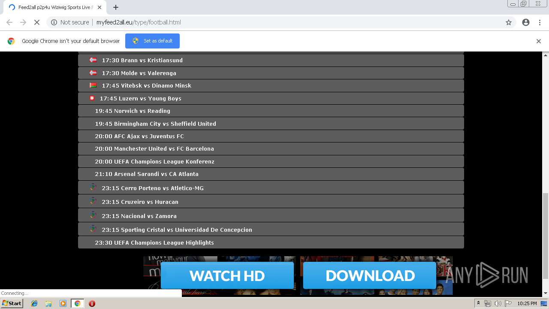This screenshot has width=549, height=309.
Task: Open Windows Explorer folder in taskbar
Action: point(48,303)
